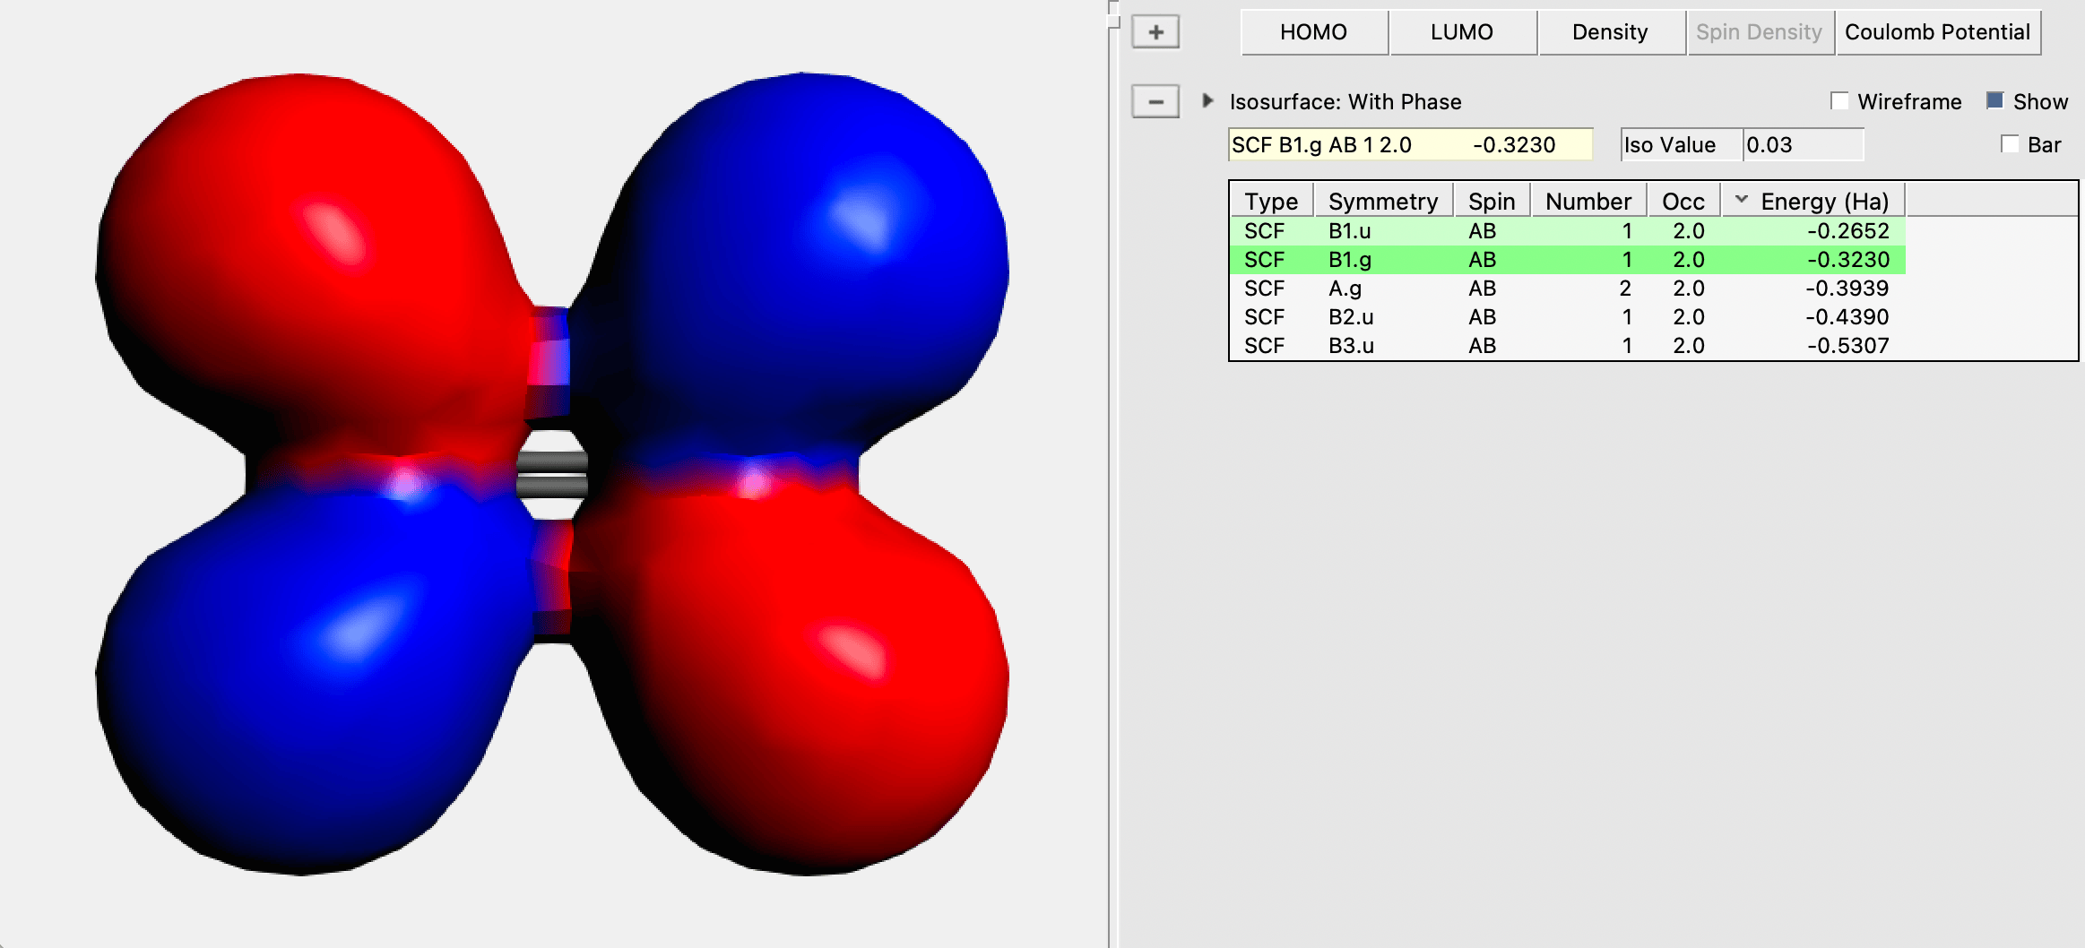Click the Occ column header
Screen dimensions: 2085x948
click(1683, 202)
